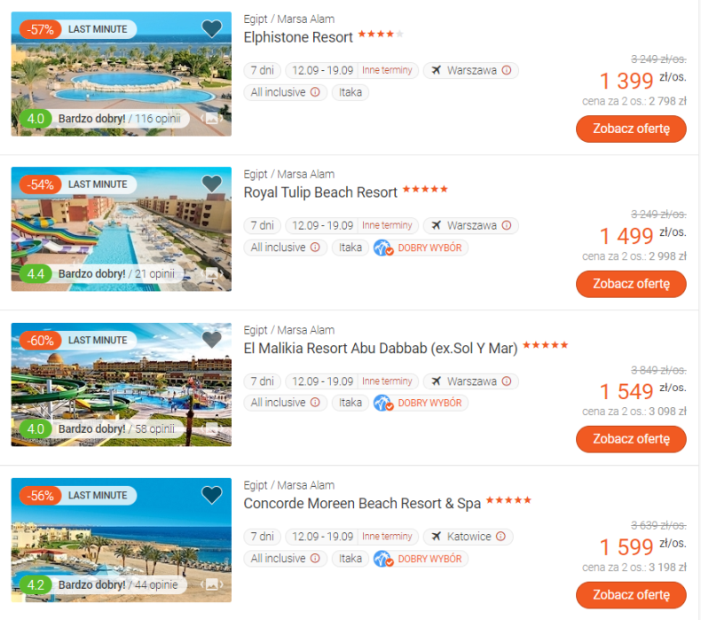Click the 4.4 rating badge on Royal Tulip

click(x=35, y=274)
